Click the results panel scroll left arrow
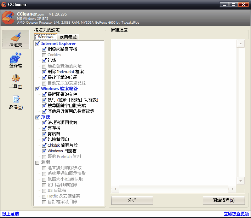 pyautogui.click(x=115, y=189)
